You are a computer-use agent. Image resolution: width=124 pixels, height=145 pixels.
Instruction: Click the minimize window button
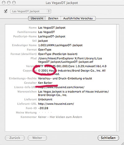(x=9, y=3)
